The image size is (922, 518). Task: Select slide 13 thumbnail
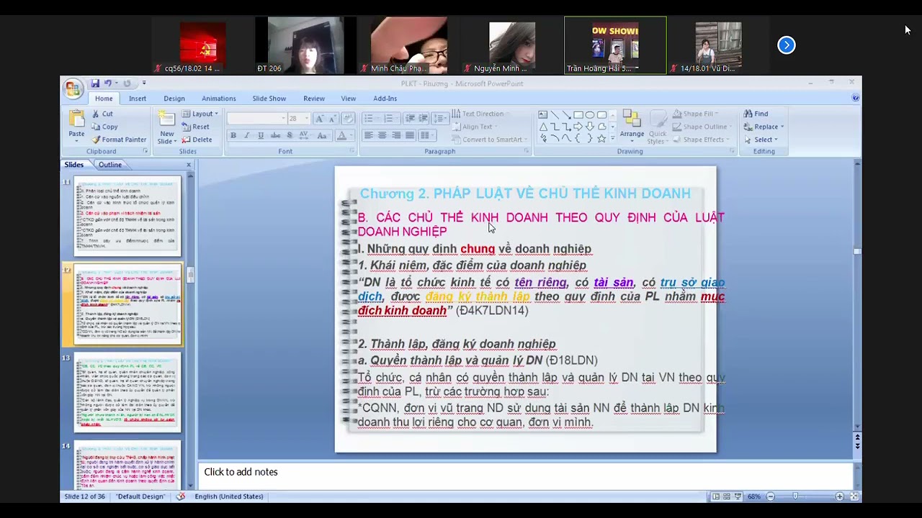[x=127, y=393]
